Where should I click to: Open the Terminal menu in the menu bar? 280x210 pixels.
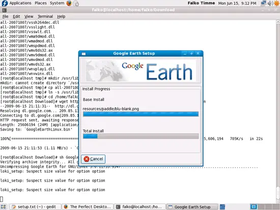tap(45, 16)
